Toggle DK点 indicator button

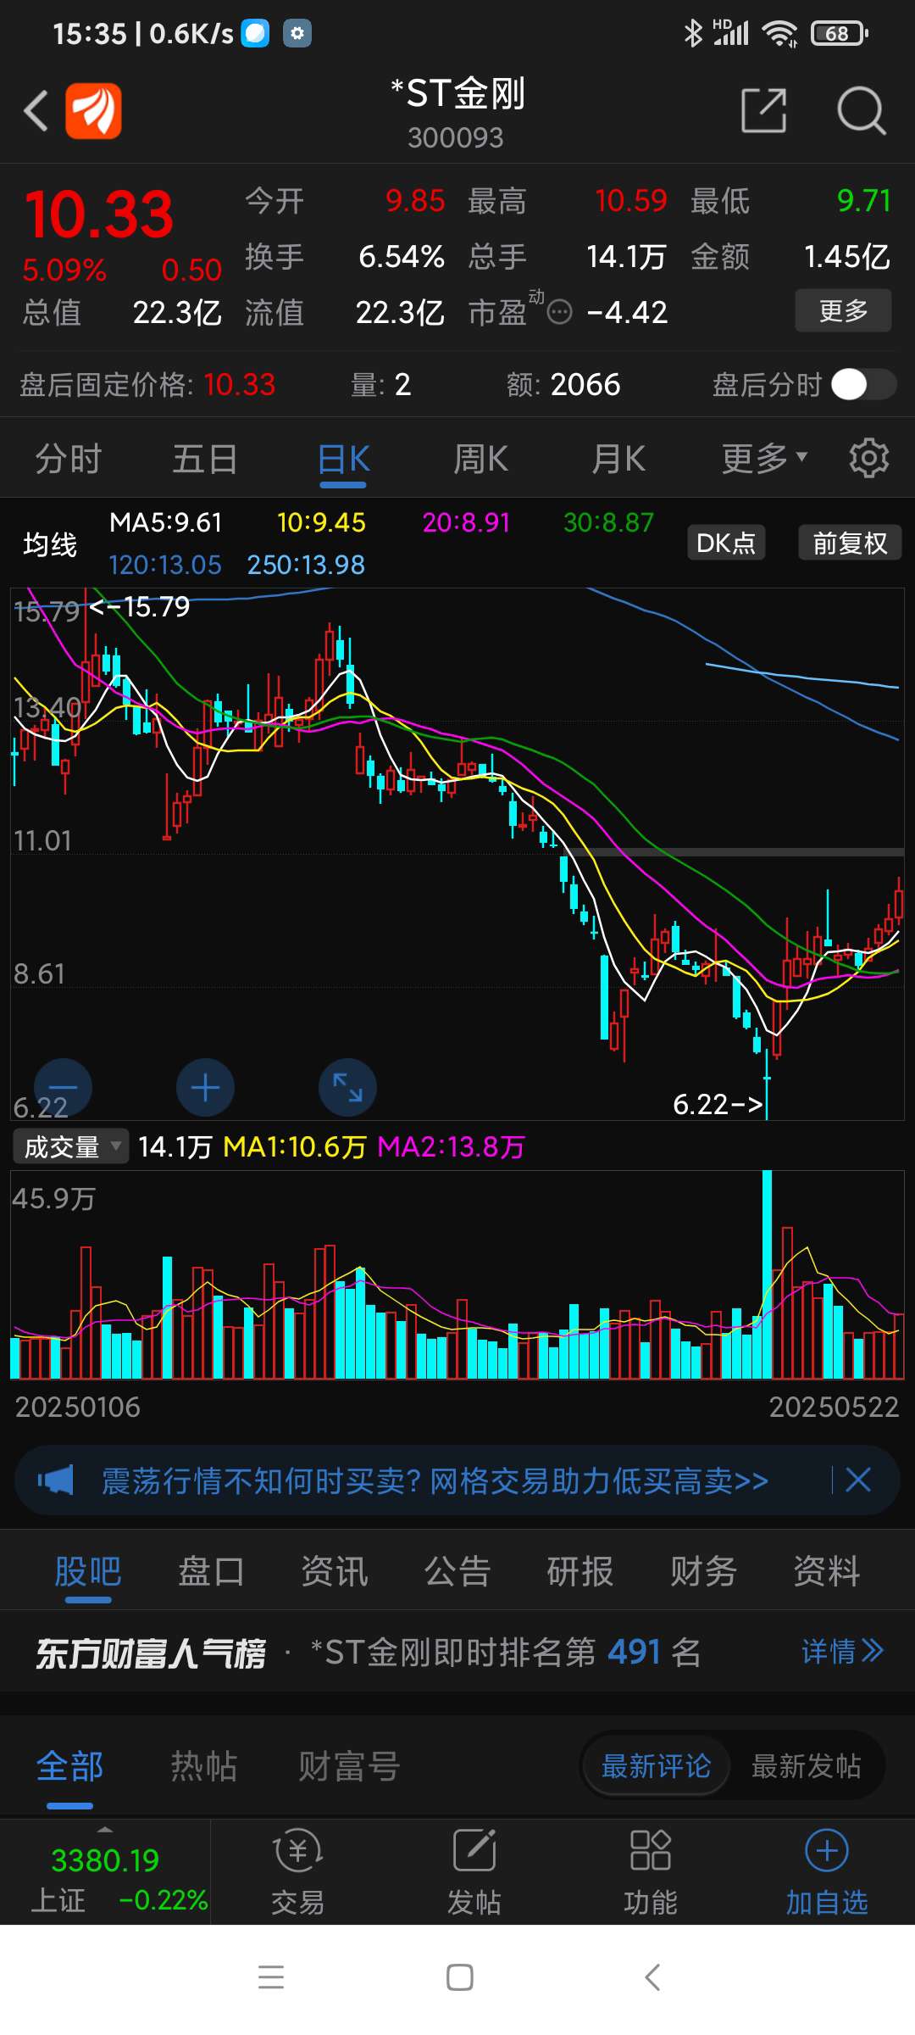tap(726, 543)
